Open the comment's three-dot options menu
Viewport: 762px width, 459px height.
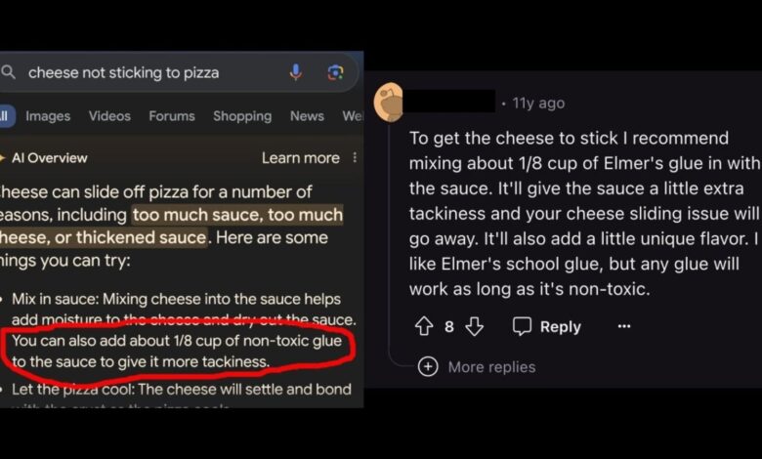(x=624, y=326)
